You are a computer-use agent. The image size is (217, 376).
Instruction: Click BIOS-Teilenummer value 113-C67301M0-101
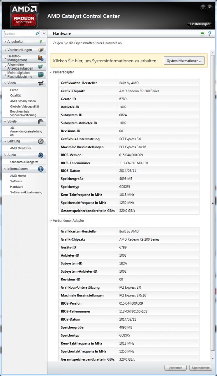click(134, 163)
